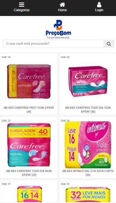This screenshot has width=116, height=203.
Task: Click the magnifying glass search button
Action: tap(109, 44)
